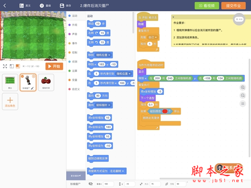Click the 面向 90 方向 block
This screenshot has width=251, height=188.
[x=98, y=96]
